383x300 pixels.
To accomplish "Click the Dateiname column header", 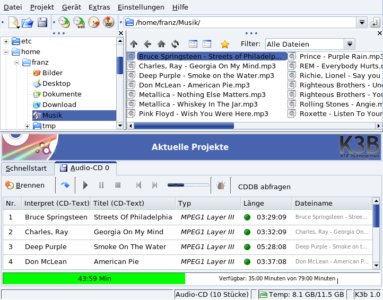I will (332, 204).
